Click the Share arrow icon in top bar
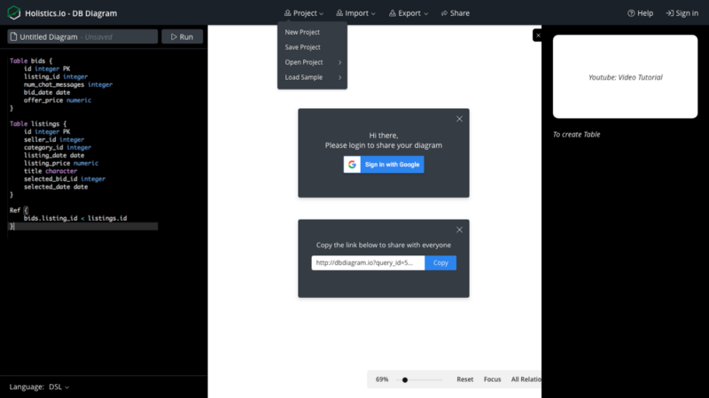709x398 pixels. pos(445,13)
